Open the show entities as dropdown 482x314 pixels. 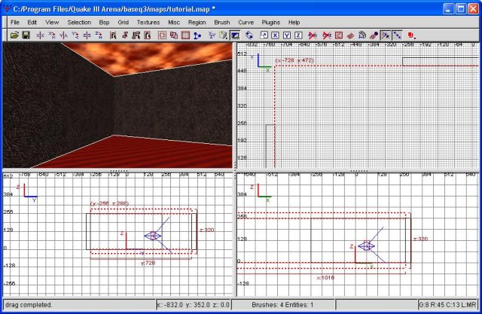pos(411,35)
